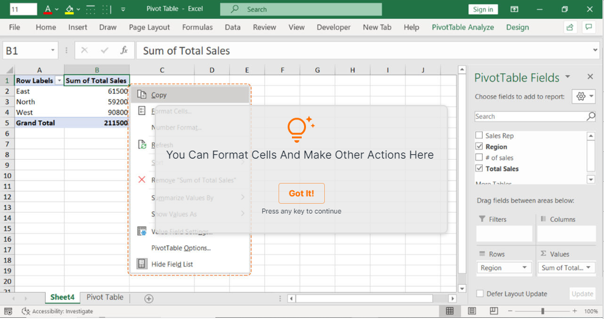Open the Row Labels filter dropdown
604x319 pixels.
pos(59,81)
